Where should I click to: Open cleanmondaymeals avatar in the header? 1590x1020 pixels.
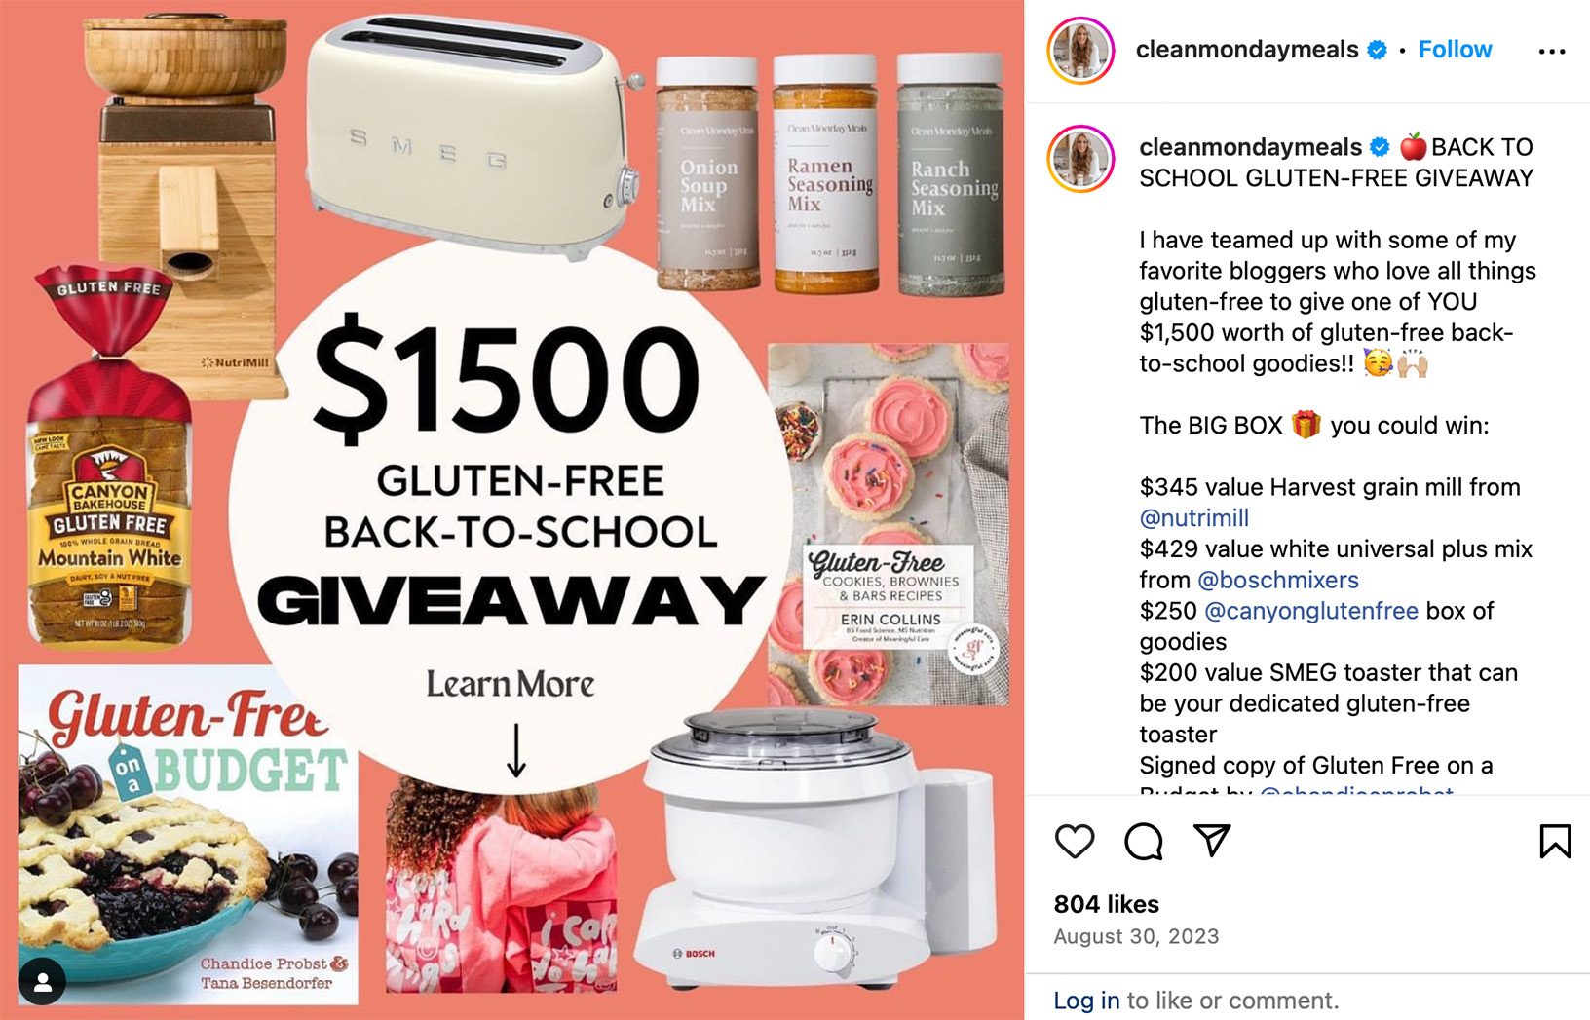[x=1080, y=51]
